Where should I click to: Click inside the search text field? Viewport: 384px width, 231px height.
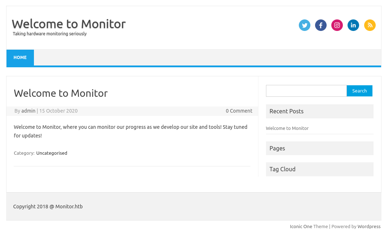pyautogui.click(x=306, y=91)
